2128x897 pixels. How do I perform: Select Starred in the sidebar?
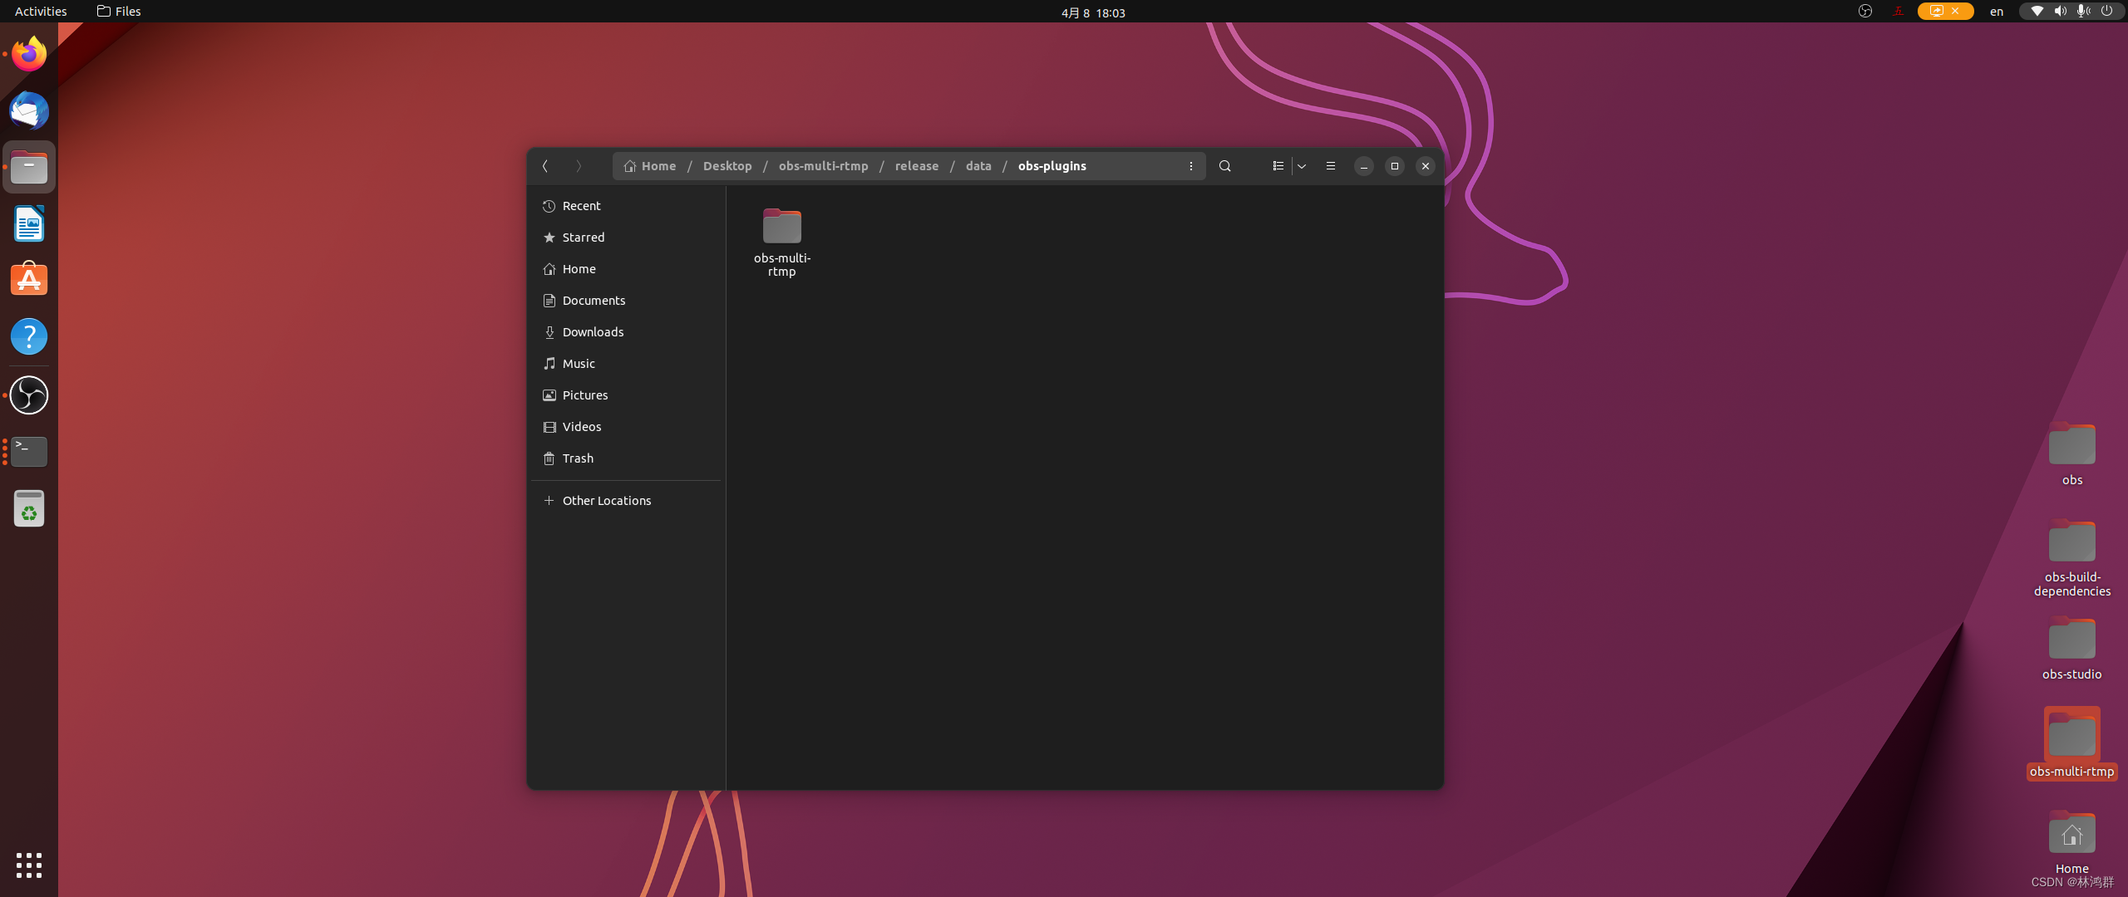(626, 238)
